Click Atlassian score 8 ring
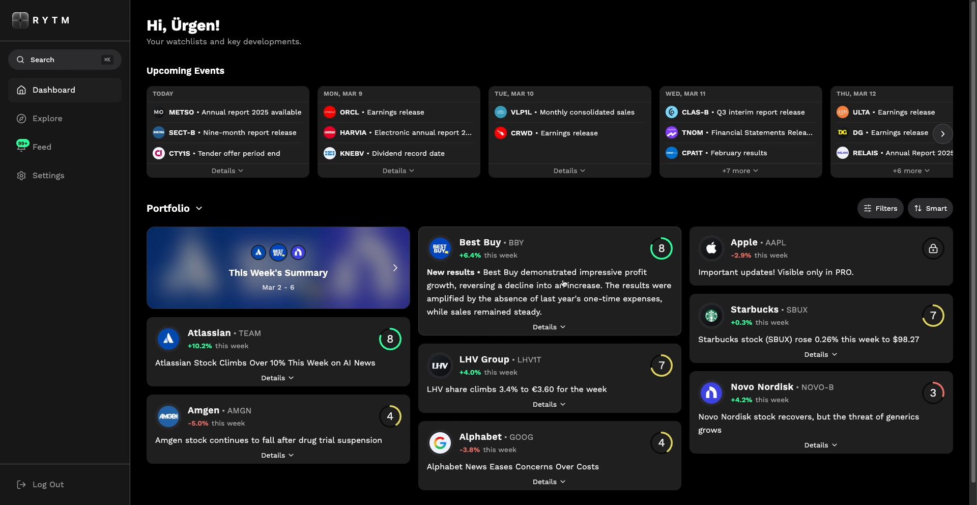The height and width of the screenshot is (505, 977). tap(390, 339)
